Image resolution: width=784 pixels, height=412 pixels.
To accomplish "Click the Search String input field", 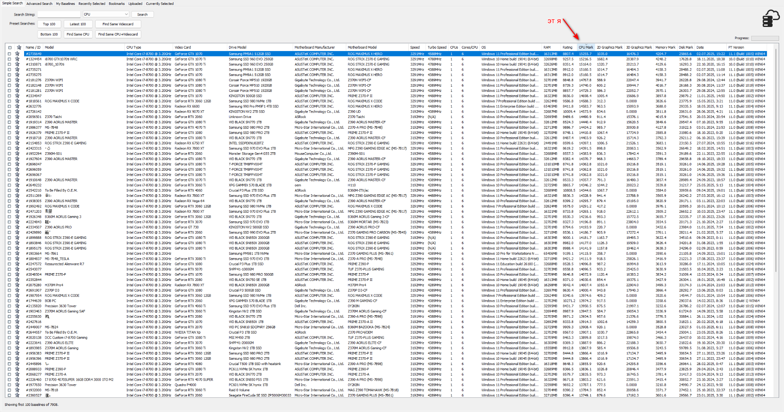I will 59,14.
